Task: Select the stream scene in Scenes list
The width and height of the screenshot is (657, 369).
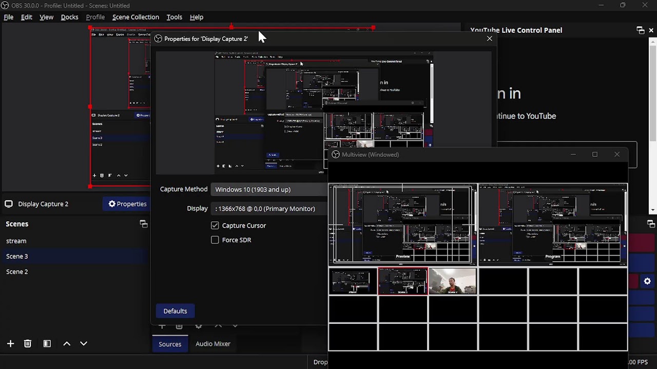Action: (75, 241)
